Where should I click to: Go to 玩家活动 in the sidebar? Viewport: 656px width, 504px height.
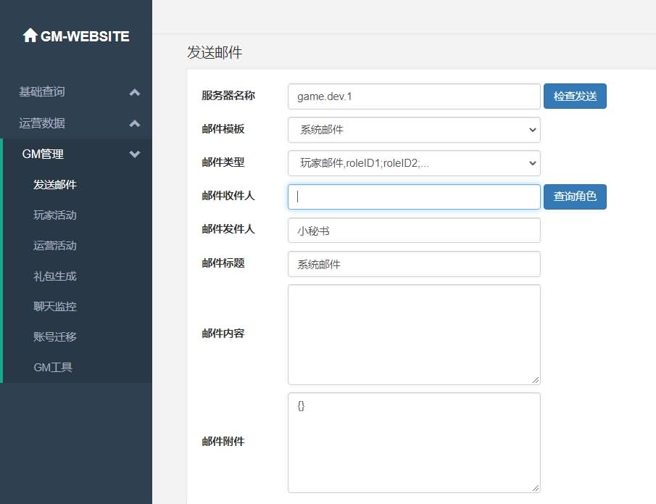55,215
